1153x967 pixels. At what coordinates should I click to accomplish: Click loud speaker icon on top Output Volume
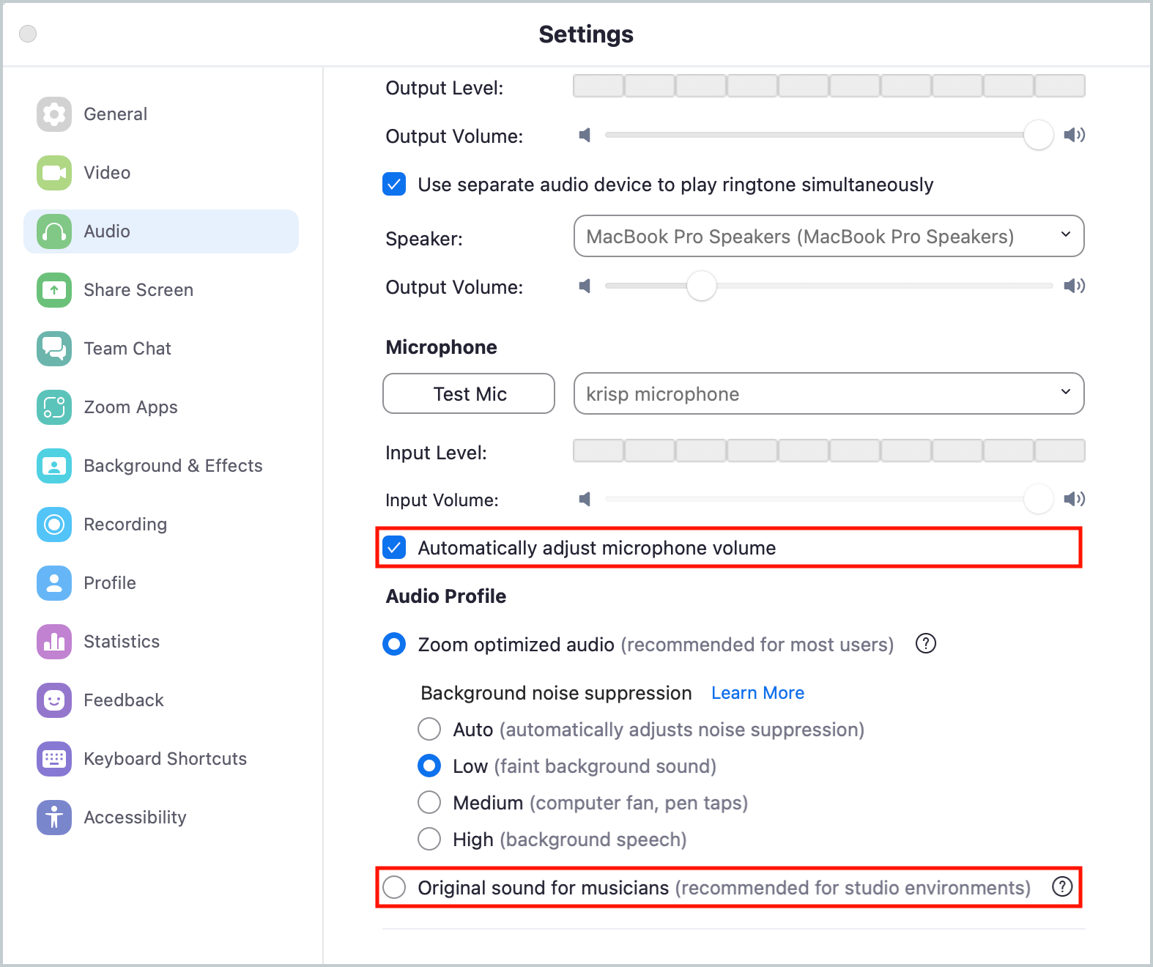click(1075, 135)
